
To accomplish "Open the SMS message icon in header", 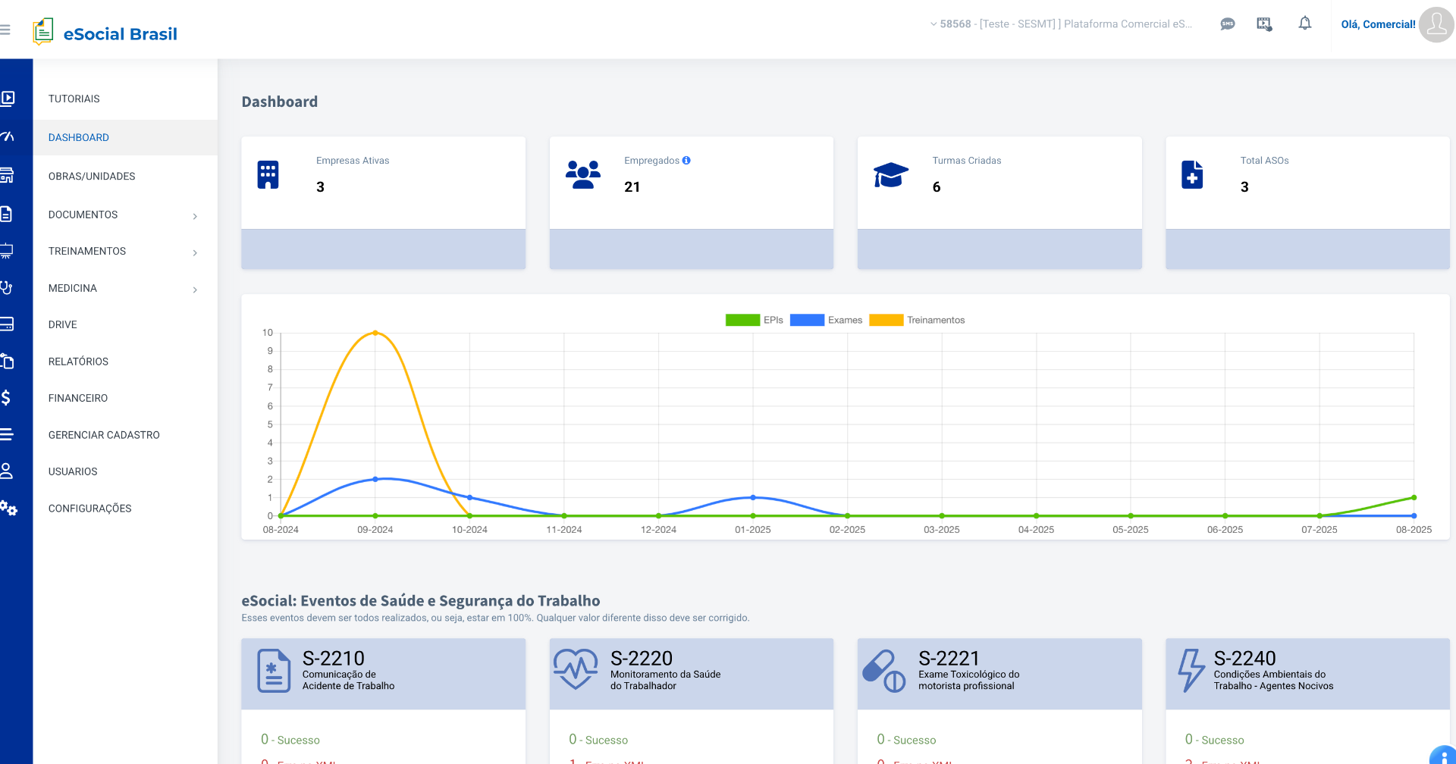I will (1228, 23).
